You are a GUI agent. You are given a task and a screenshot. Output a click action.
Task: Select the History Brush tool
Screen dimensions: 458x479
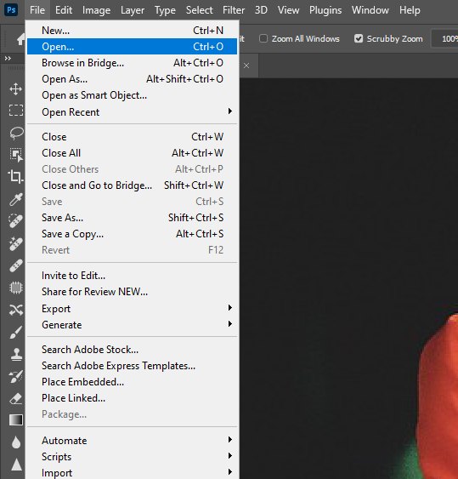(x=16, y=376)
